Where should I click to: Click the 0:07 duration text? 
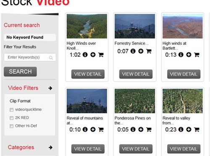tap(123, 51)
